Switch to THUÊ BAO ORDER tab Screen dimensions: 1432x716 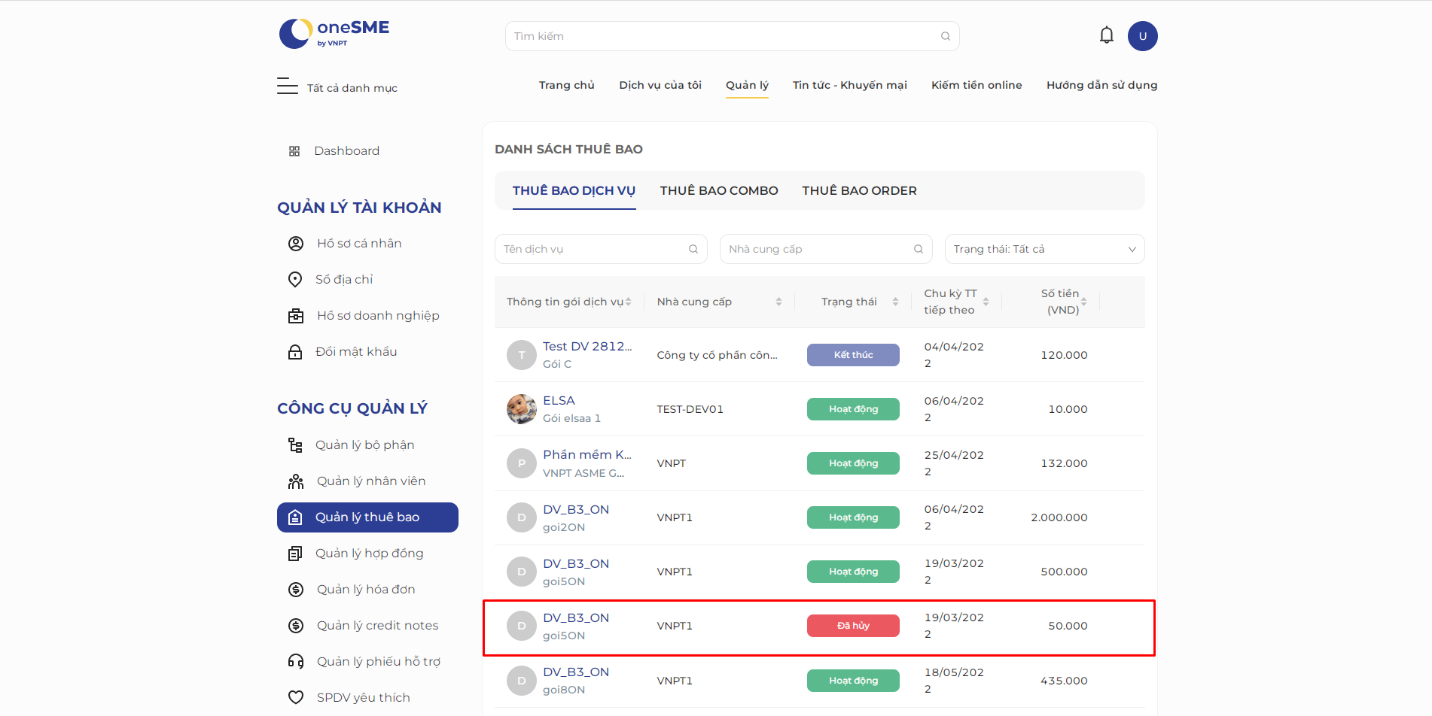(859, 191)
